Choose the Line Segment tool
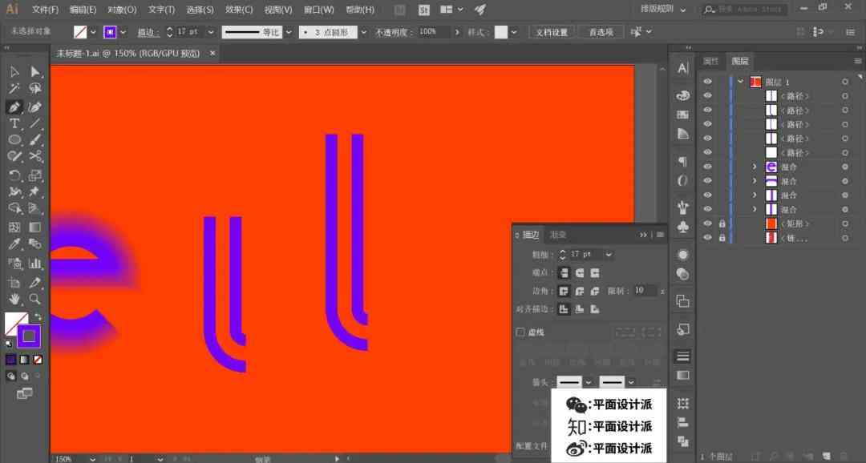Screen dimensions: 866x463 [x=35, y=123]
